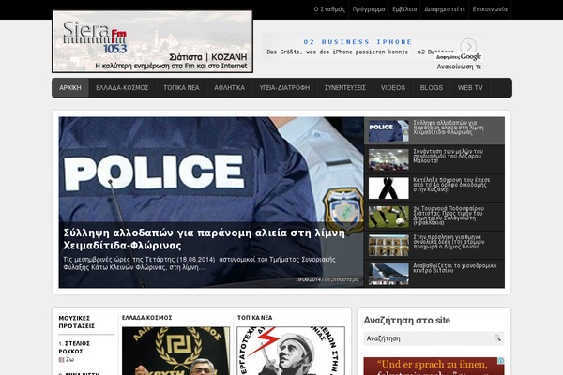Select the black mourning ribbon thumbnail
563x375 pixels.
[x=388, y=188]
